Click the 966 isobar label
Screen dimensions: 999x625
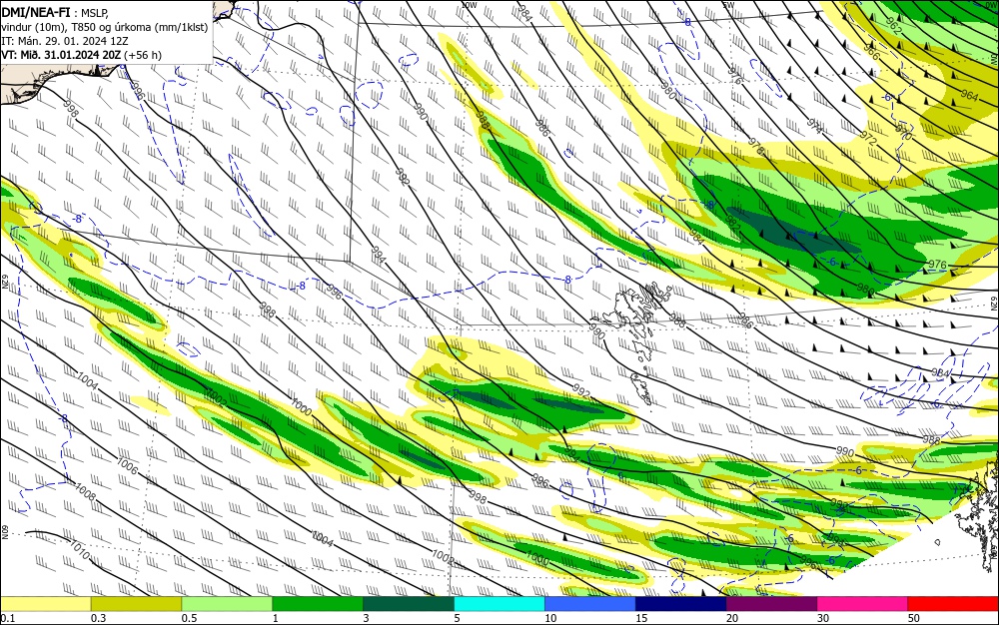(x=871, y=53)
